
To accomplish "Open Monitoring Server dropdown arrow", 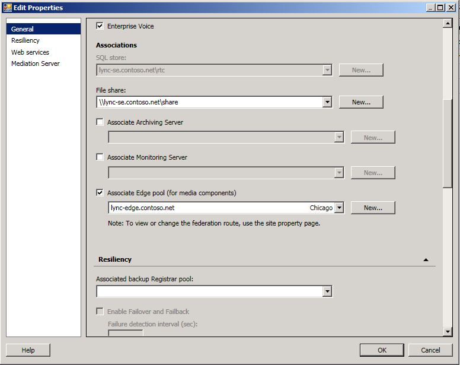I will pos(339,172).
